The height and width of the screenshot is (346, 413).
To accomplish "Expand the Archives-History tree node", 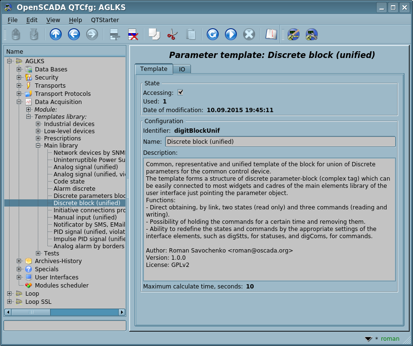I will [19, 261].
